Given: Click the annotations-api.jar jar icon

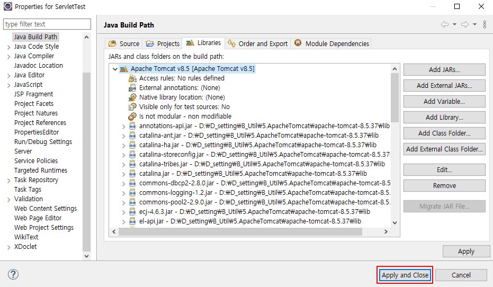Looking at the screenshot, I should (x=132, y=126).
